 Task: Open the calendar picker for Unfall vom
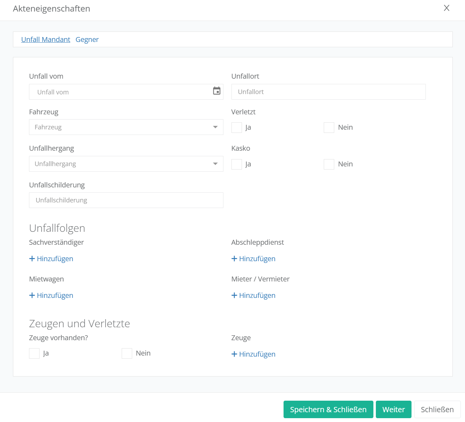coord(217,91)
